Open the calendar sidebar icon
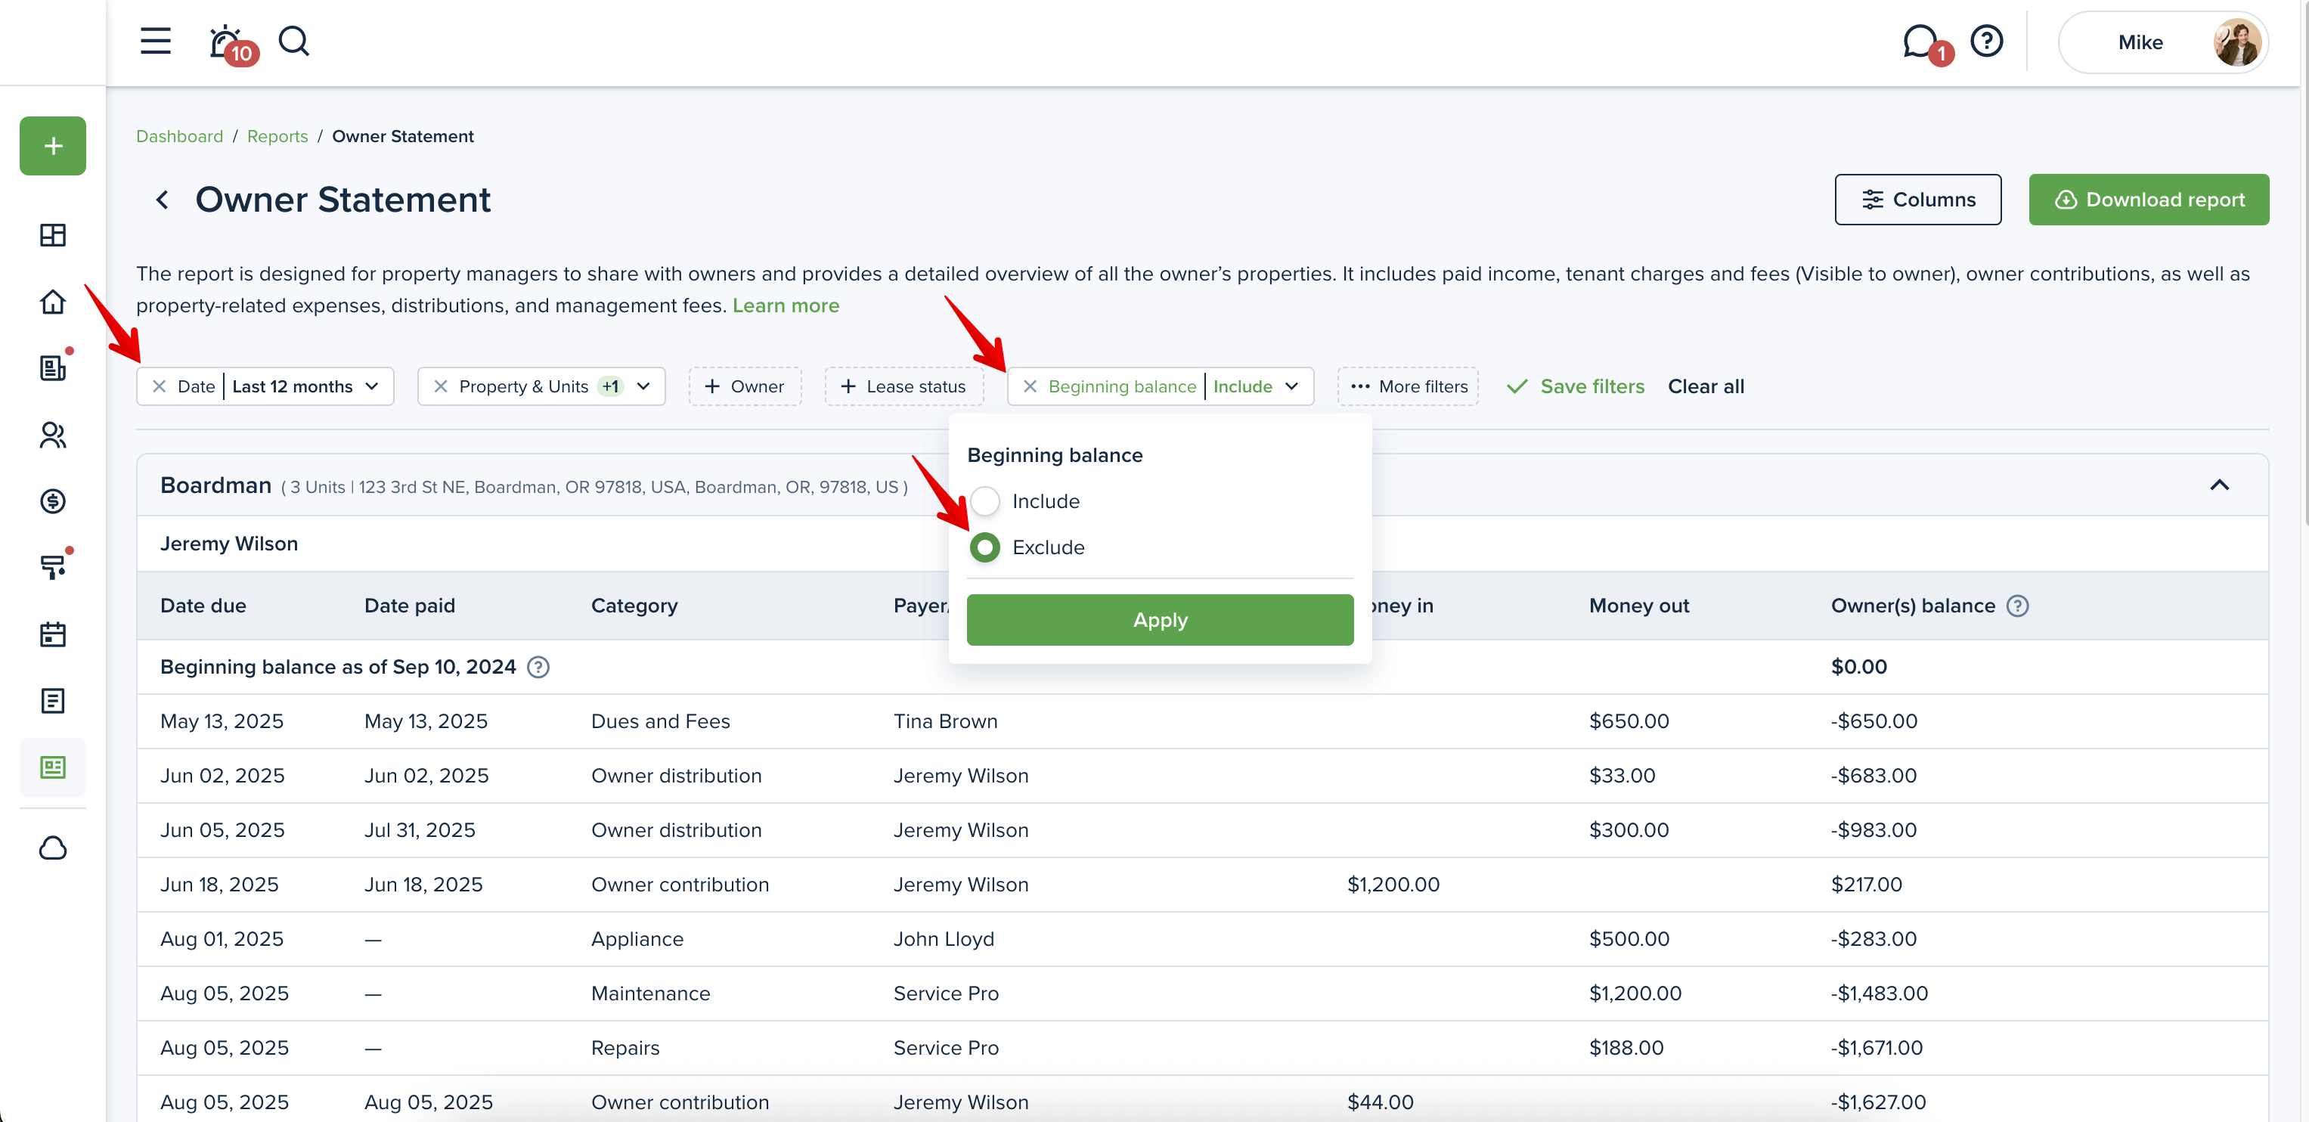Screen dimensions: 2309x1122 (x=53, y=634)
